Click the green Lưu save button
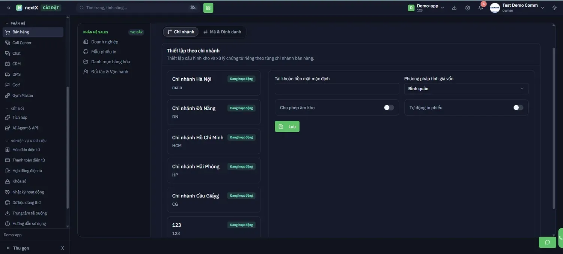563x254 pixels. [x=287, y=127]
